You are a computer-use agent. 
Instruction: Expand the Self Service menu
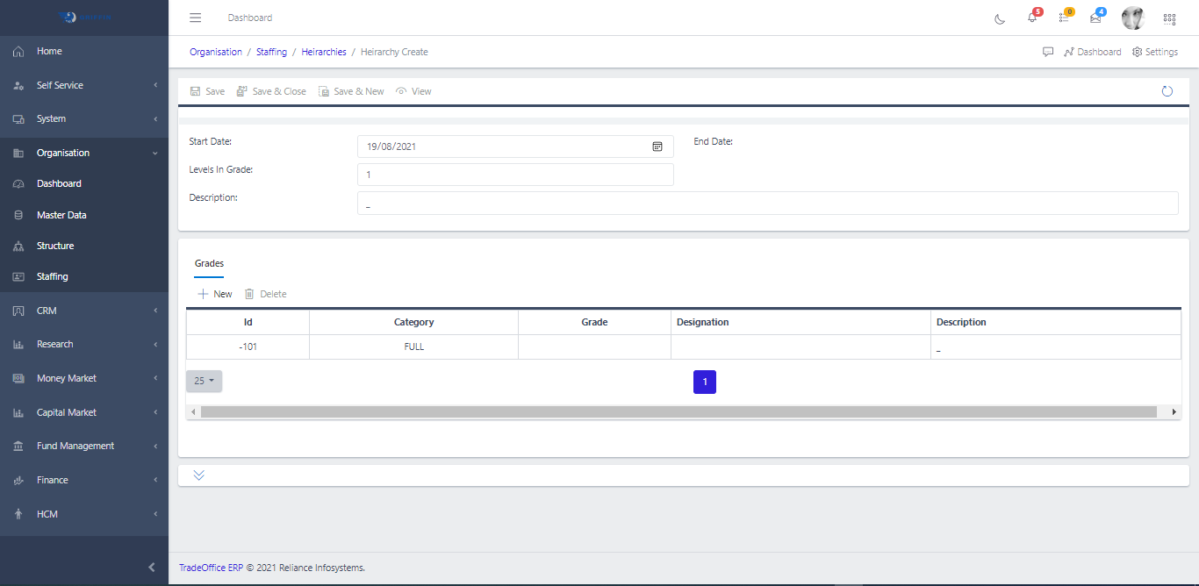click(x=84, y=85)
